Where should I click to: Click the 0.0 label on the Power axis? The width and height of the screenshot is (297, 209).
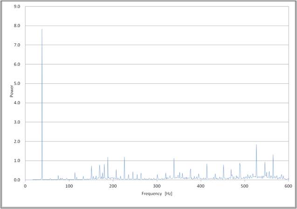(17, 180)
